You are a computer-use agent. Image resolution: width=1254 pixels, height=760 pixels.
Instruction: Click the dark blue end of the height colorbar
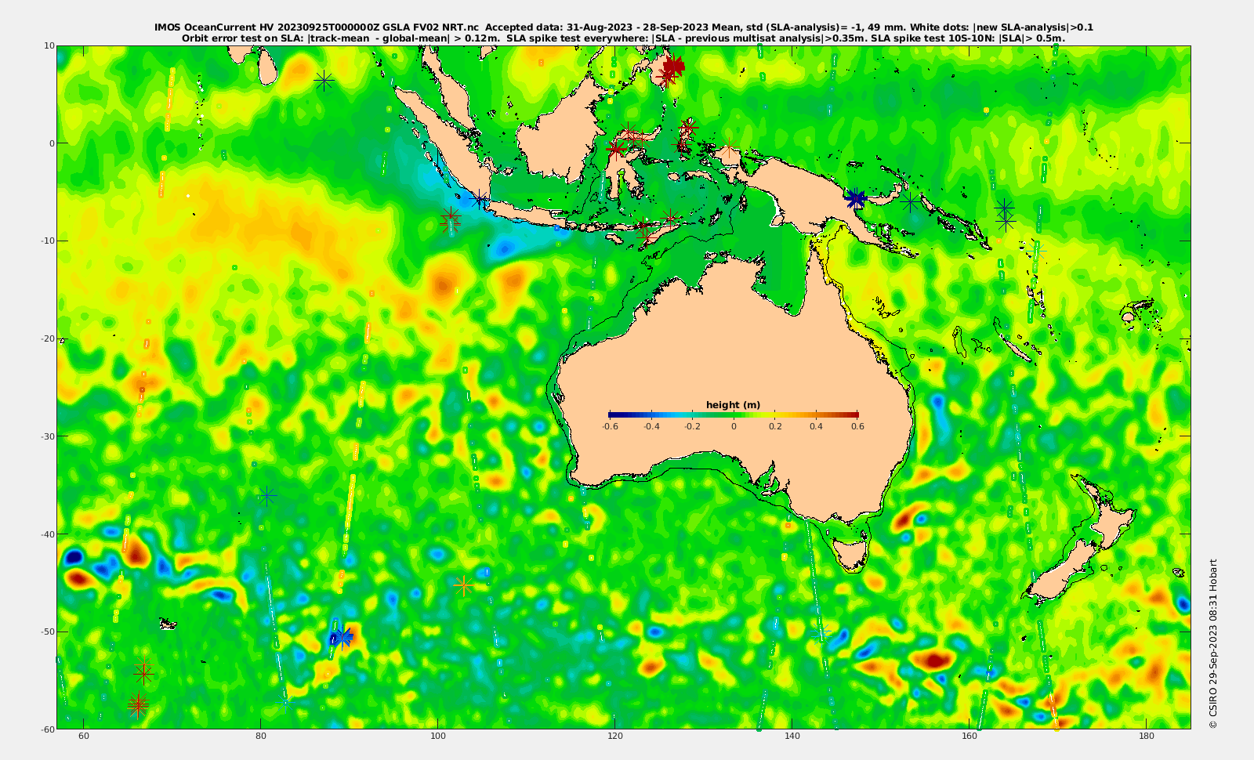(614, 414)
